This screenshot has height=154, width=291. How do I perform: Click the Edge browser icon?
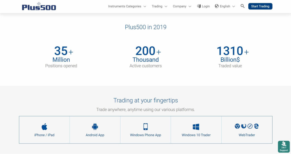[256, 126]
